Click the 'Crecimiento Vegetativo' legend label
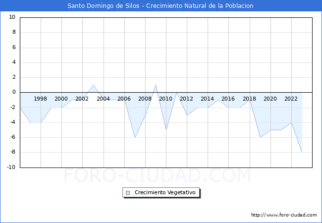This screenshot has width=322, height=223. pyautogui.click(x=165, y=192)
